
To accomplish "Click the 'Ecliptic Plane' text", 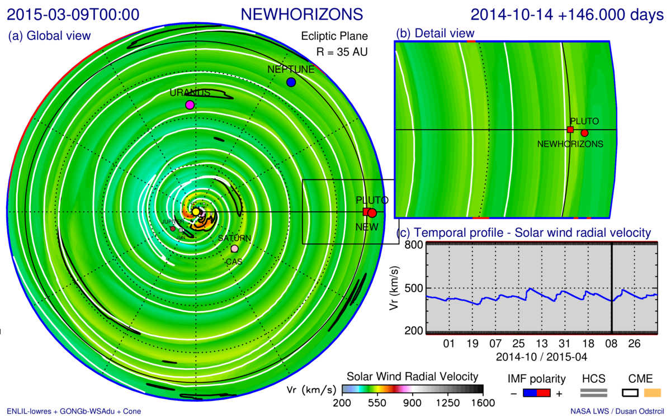I will point(334,36).
